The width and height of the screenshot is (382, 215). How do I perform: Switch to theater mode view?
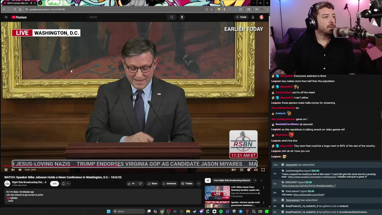pos(256,170)
